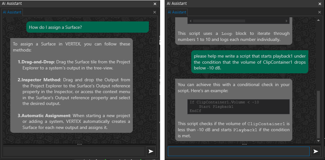The width and height of the screenshot is (325, 160).
Task: Click the dotted resize handle above the left input
Action: click(80, 145)
